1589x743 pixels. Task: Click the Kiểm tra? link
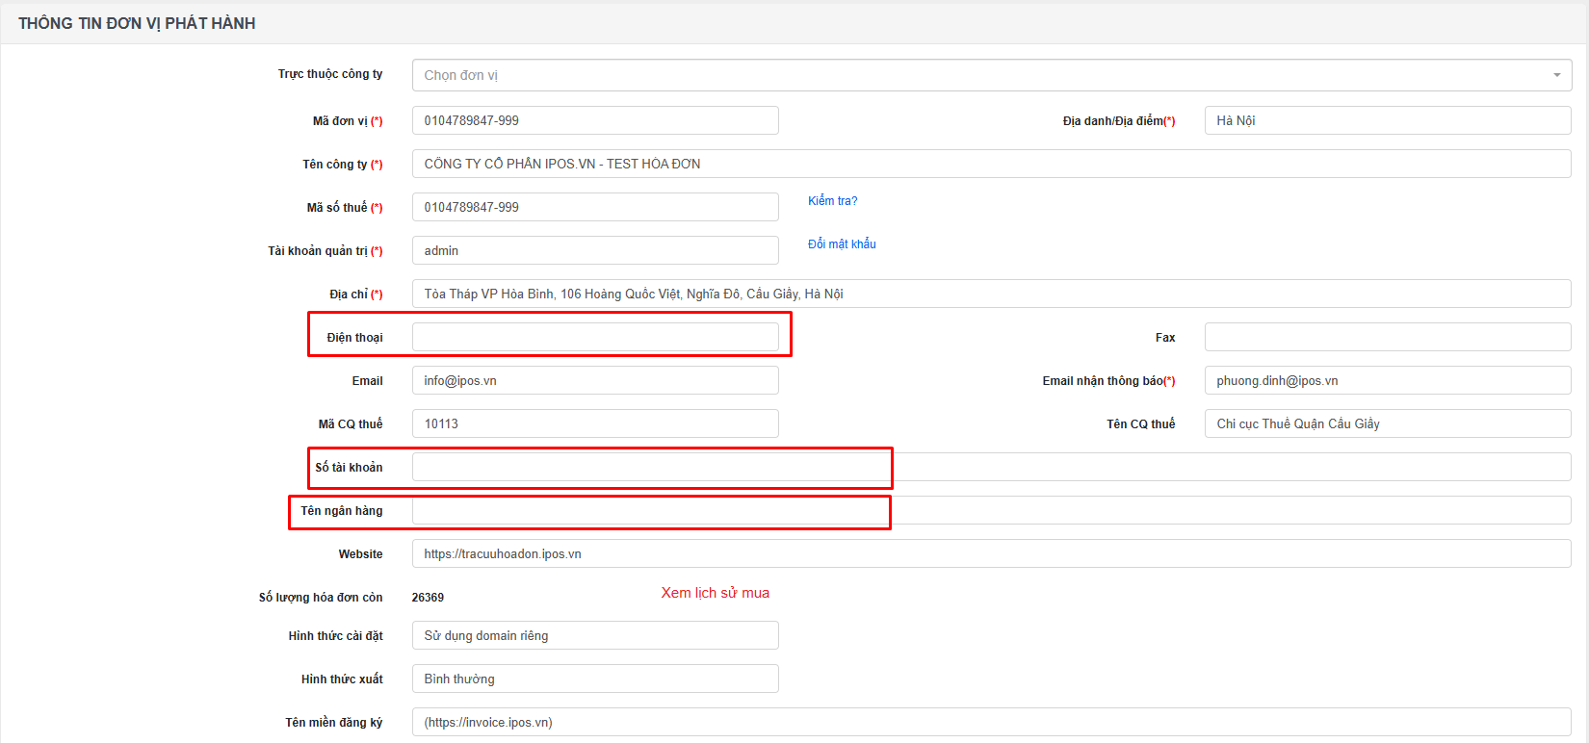click(832, 201)
